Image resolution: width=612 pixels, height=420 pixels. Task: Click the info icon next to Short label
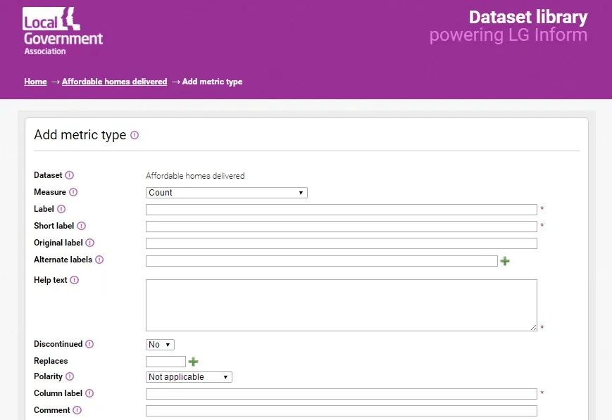tap(81, 226)
